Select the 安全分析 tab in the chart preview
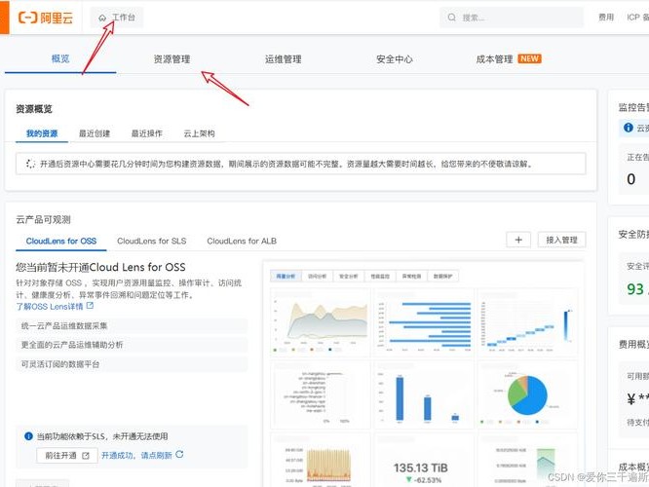 tap(349, 276)
